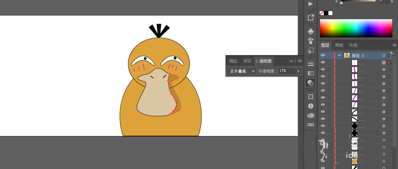Hide the rising black curve sublayer
The image size is (398, 169).
click(x=323, y=112)
